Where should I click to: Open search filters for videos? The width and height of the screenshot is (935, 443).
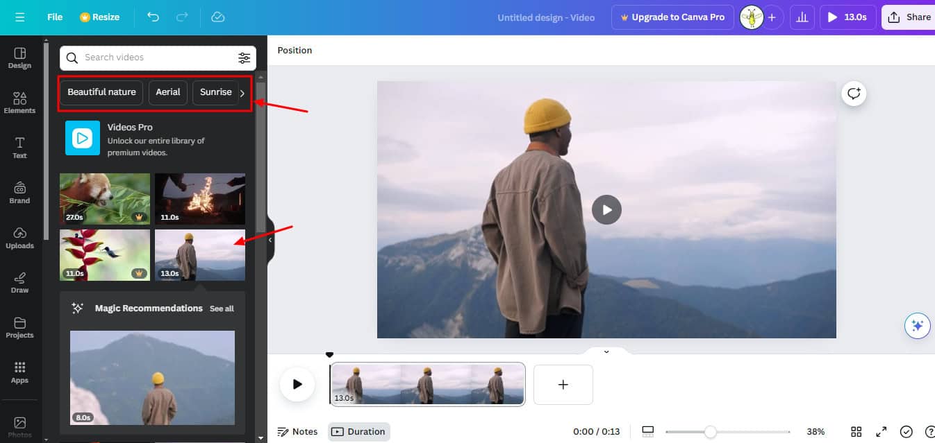tap(244, 58)
